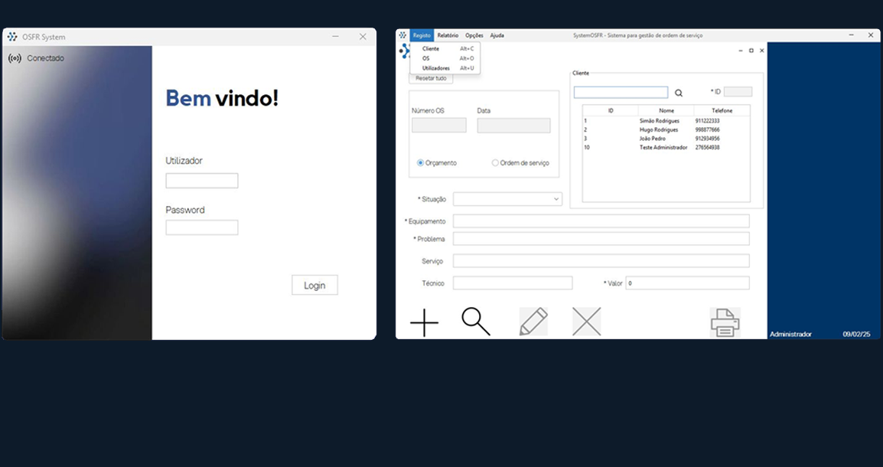Select Hugo Rodrigues row in client table
The image size is (883, 467).
click(x=659, y=129)
